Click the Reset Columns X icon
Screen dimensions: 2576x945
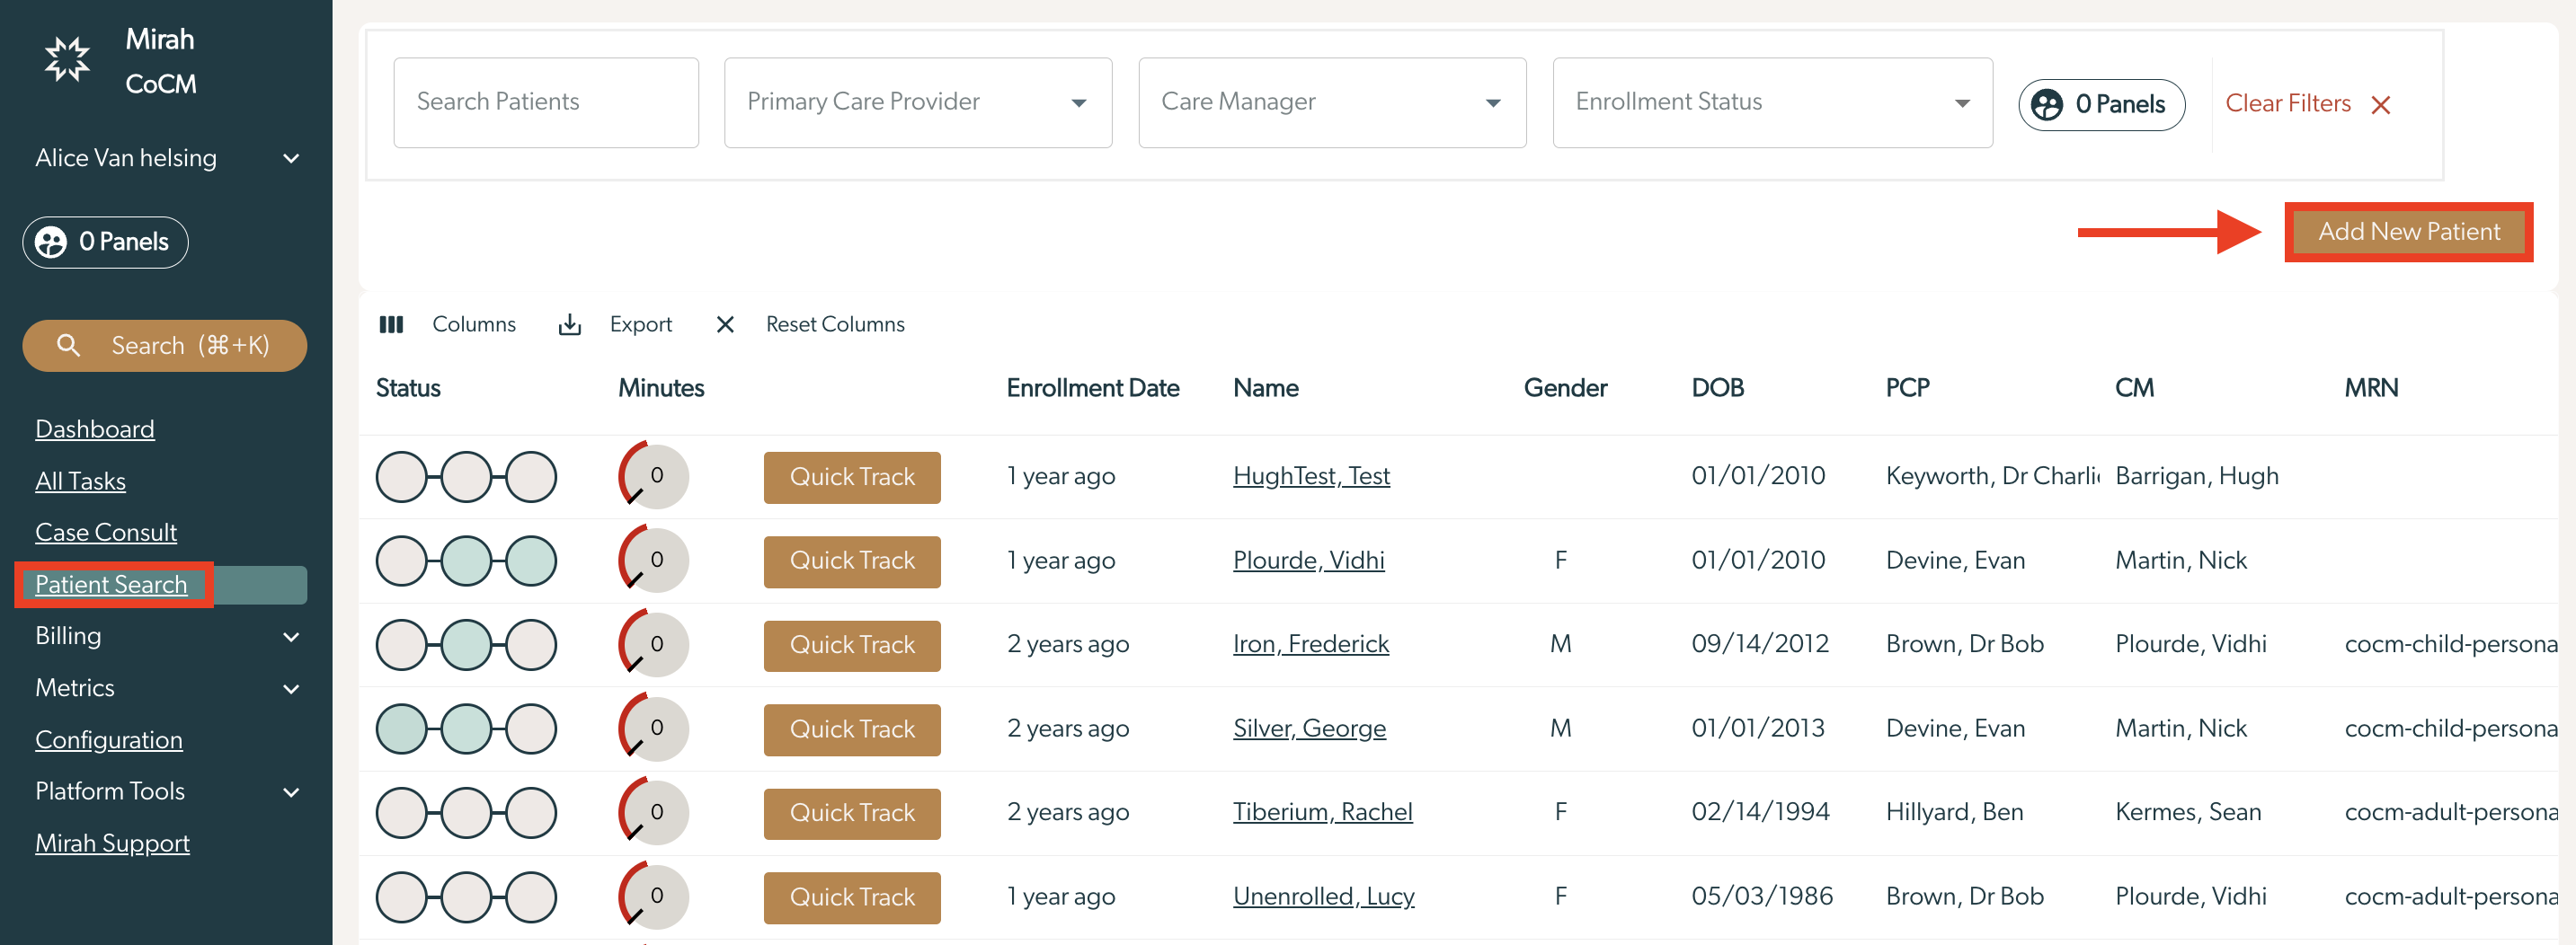click(725, 324)
